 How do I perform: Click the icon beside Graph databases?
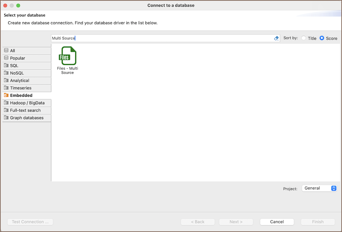[x=6, y=118]
